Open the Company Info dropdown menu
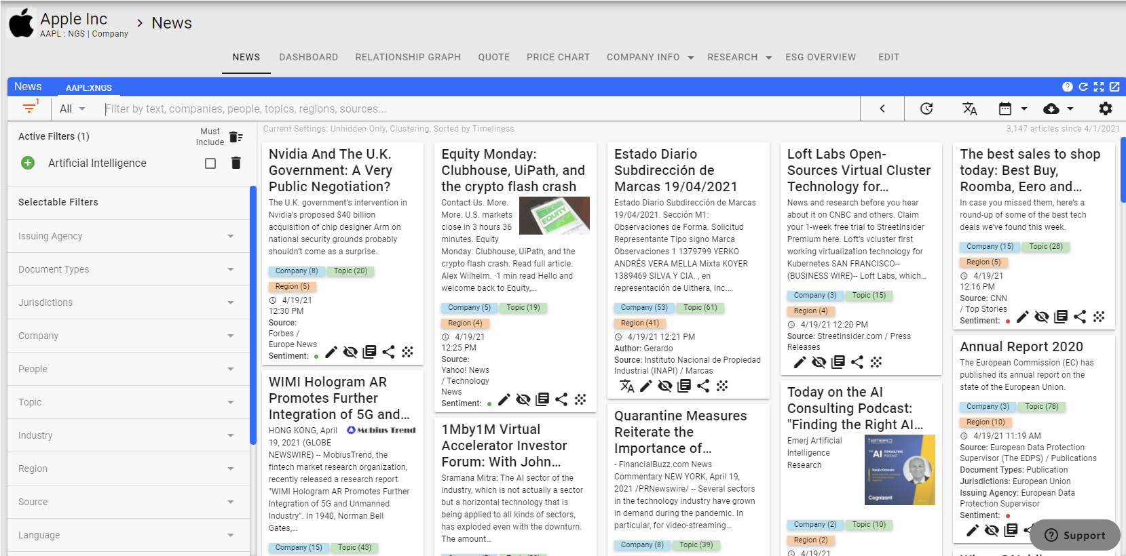This screenshot has width=1126, height=556. point(650,58)
